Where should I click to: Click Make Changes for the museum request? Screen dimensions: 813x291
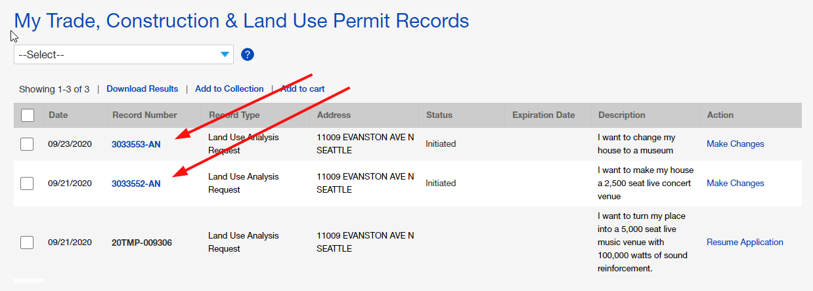tap(735, 144)
